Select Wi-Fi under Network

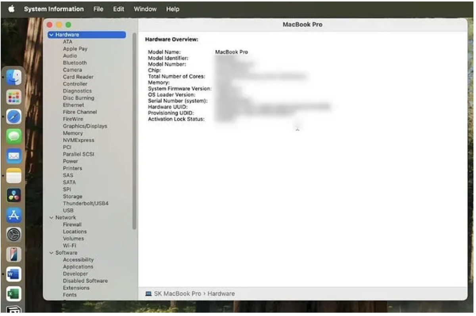69,246
